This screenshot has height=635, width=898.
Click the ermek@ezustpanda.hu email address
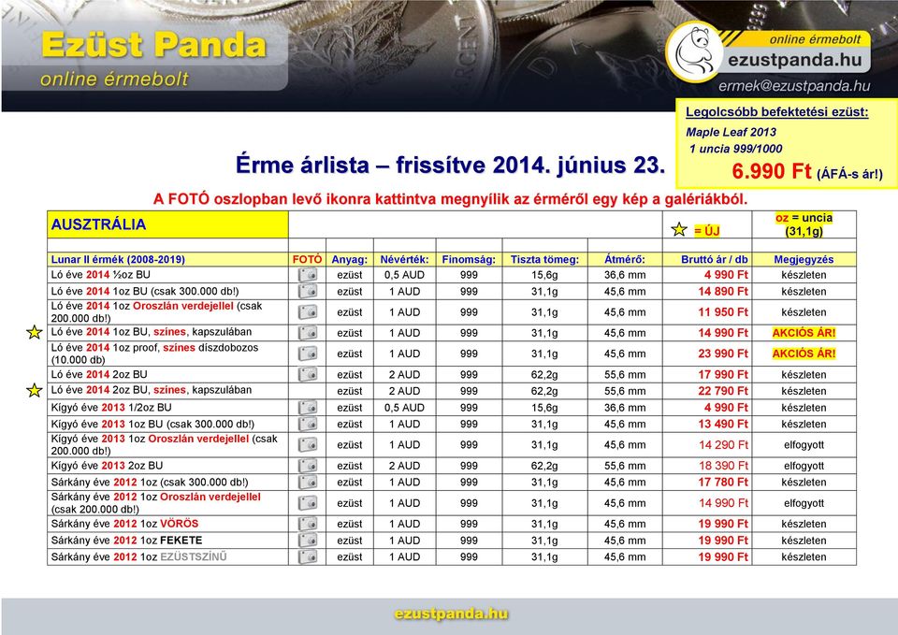pos(794,86)
